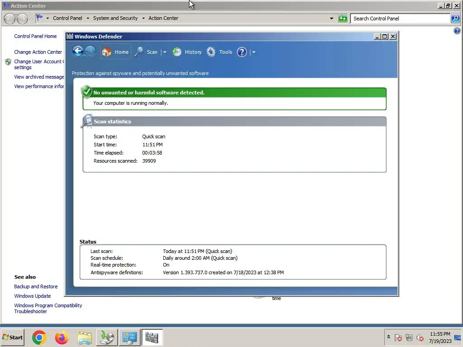Open Windows Update link

(33, 296)
